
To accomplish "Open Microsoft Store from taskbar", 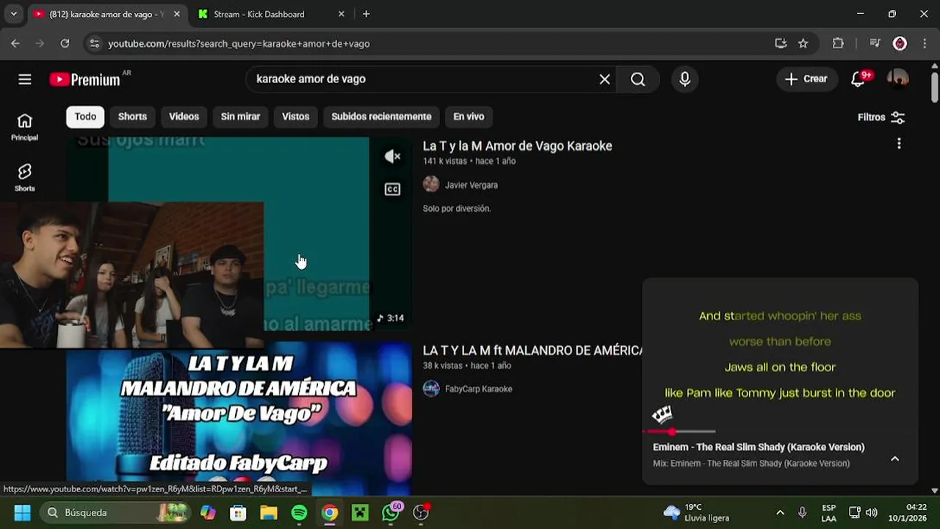I will [238, 512].
